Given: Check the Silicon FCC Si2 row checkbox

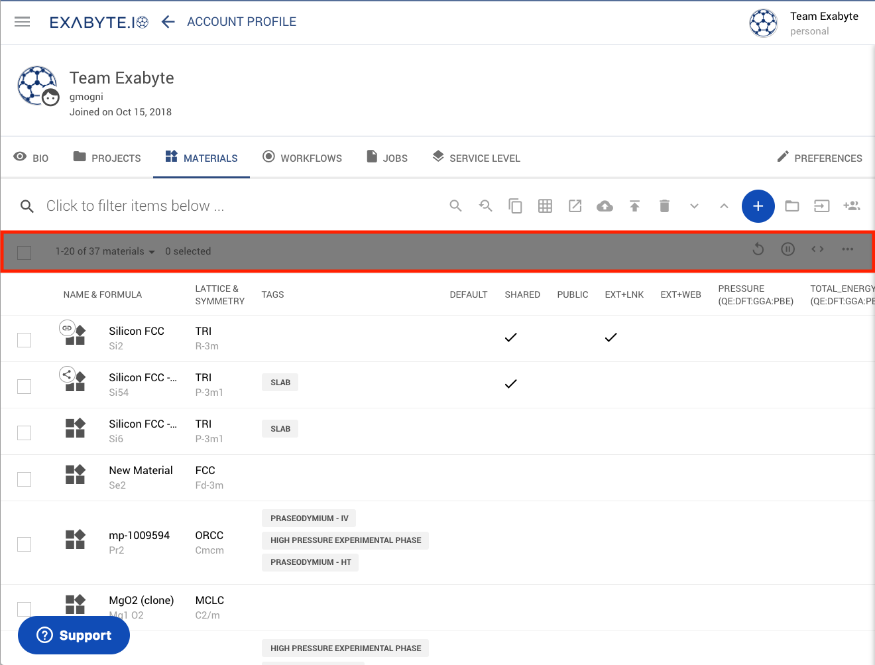Looking at the screenshot, I should (x=25, y=340).
